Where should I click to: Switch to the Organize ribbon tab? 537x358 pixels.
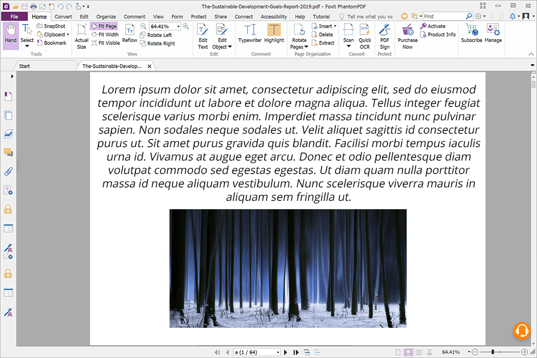coord(106,16)
